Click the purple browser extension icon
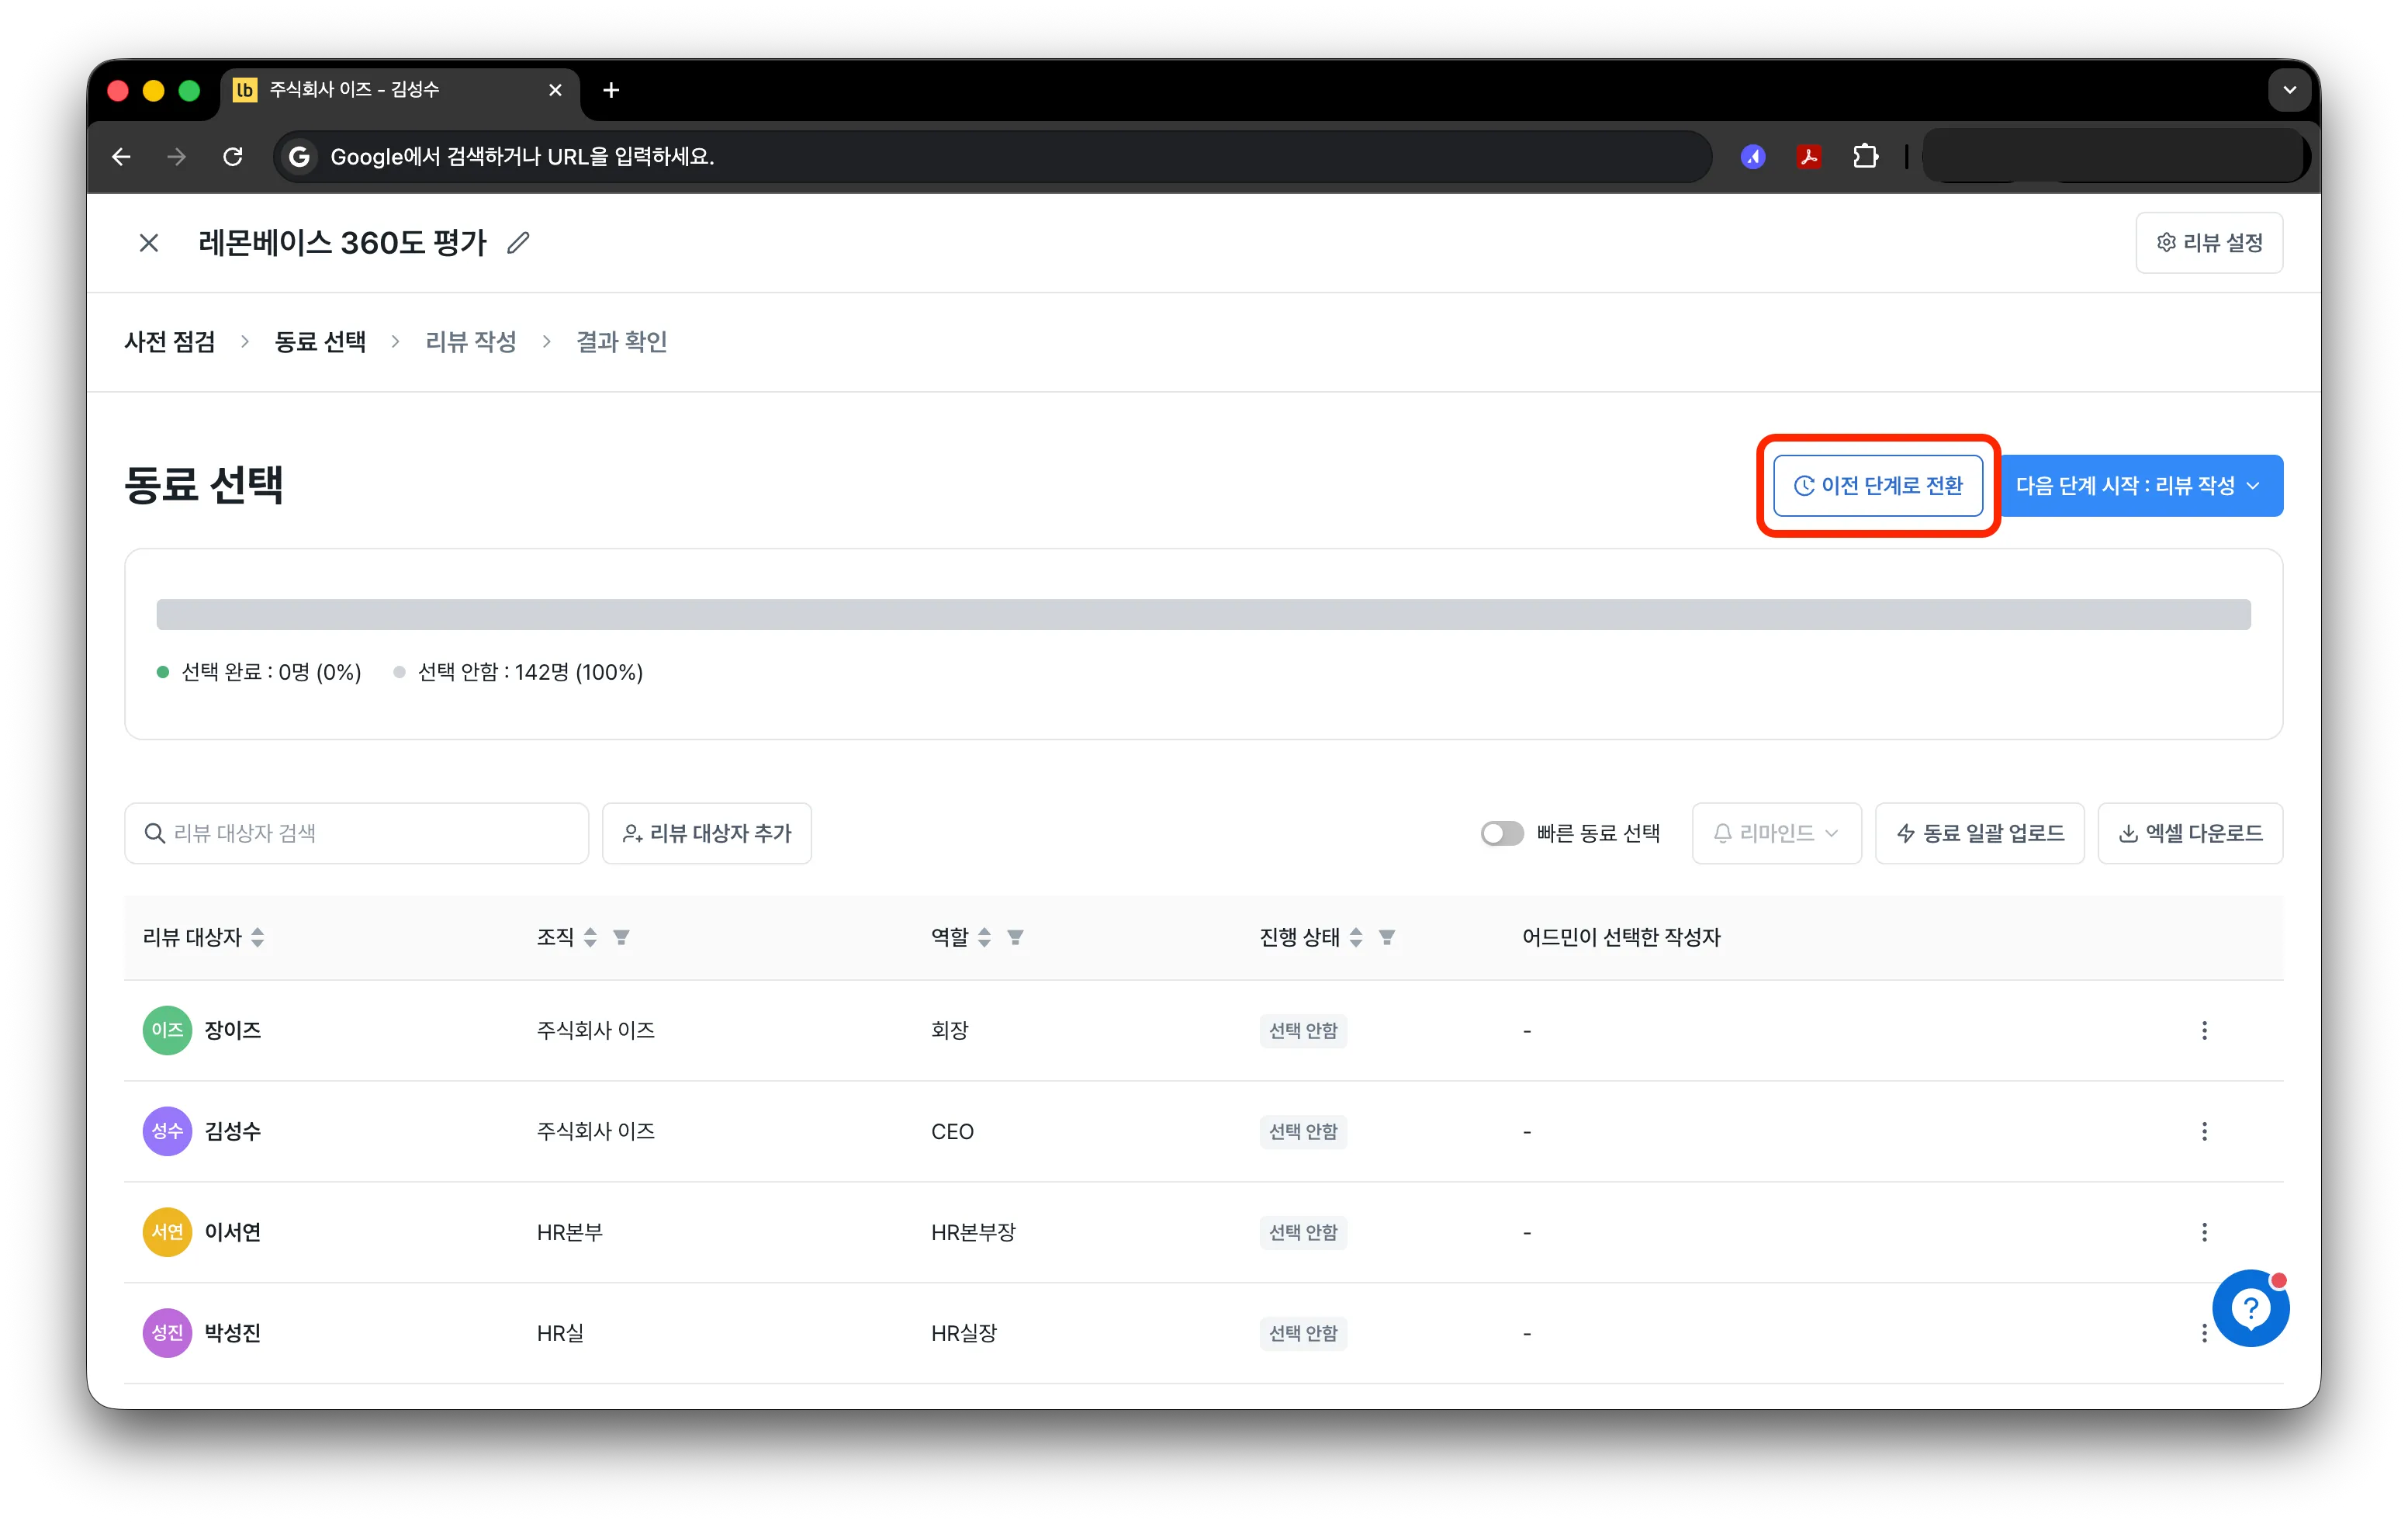The height and width of the screenshot is (1524, 2408). 1753,157
